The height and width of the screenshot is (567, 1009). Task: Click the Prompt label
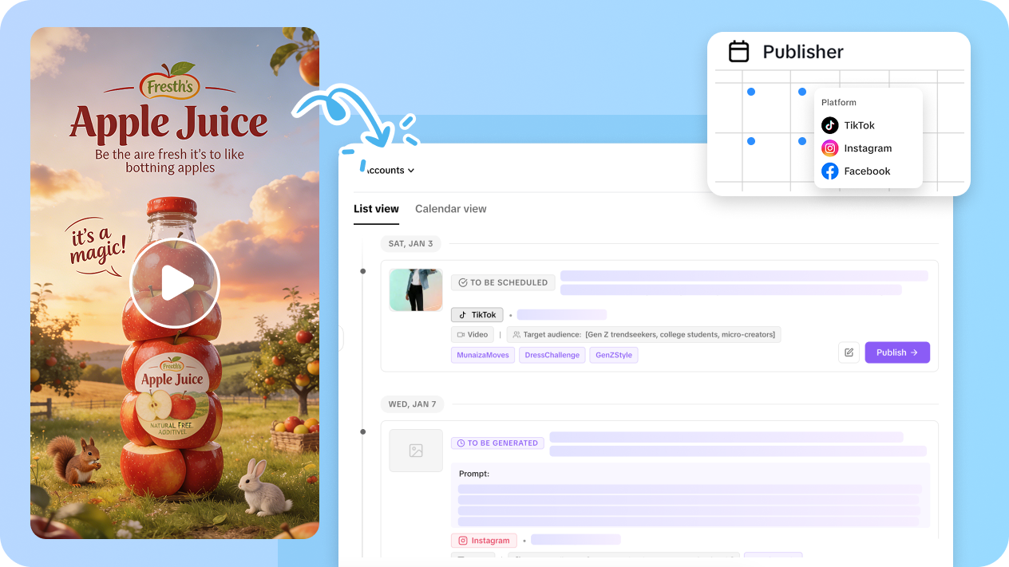474,474
